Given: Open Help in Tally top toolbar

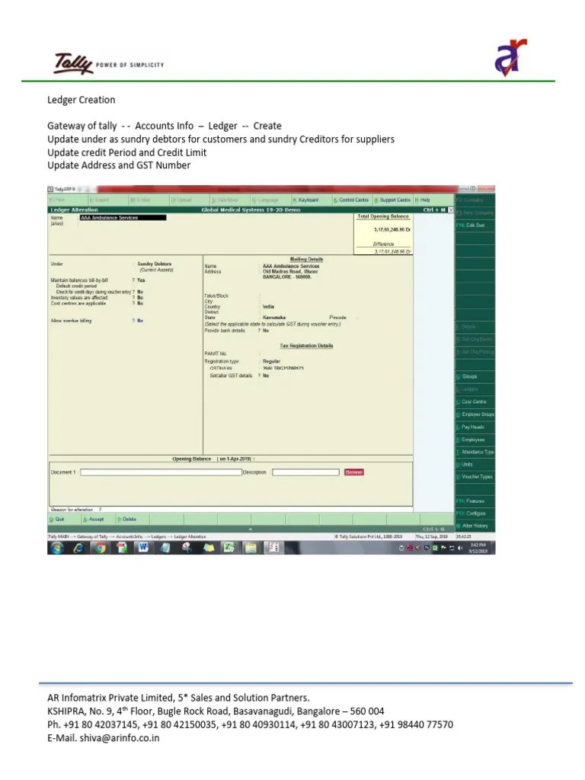Looking at the screenshot, I should point(422,200).
